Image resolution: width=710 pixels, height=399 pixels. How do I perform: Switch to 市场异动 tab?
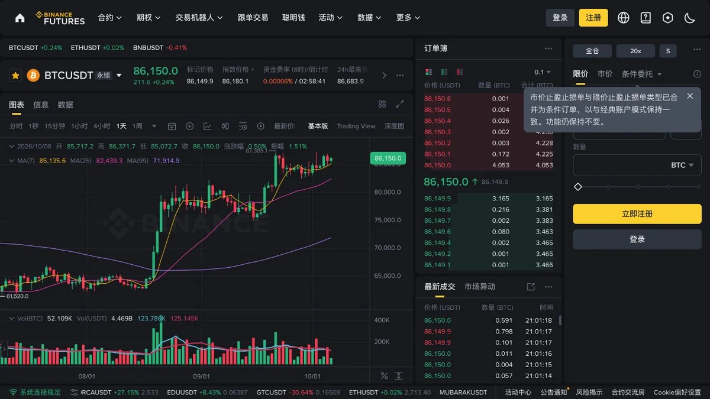(x=480, y=287)
